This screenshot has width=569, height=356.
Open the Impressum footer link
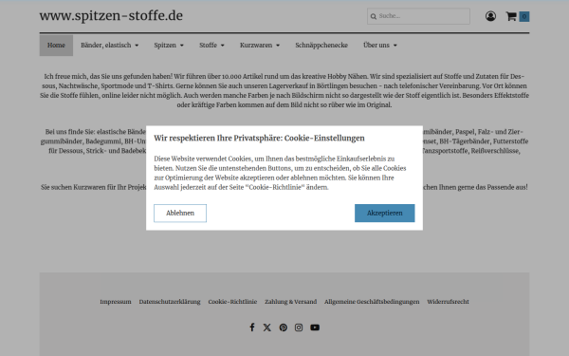pos(116,302)
